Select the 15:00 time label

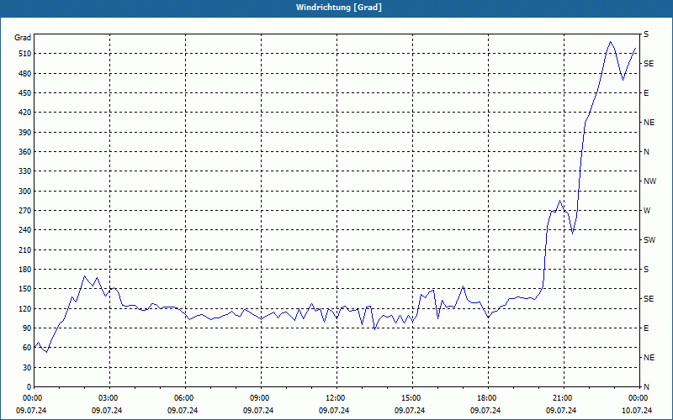pos(410,398)
